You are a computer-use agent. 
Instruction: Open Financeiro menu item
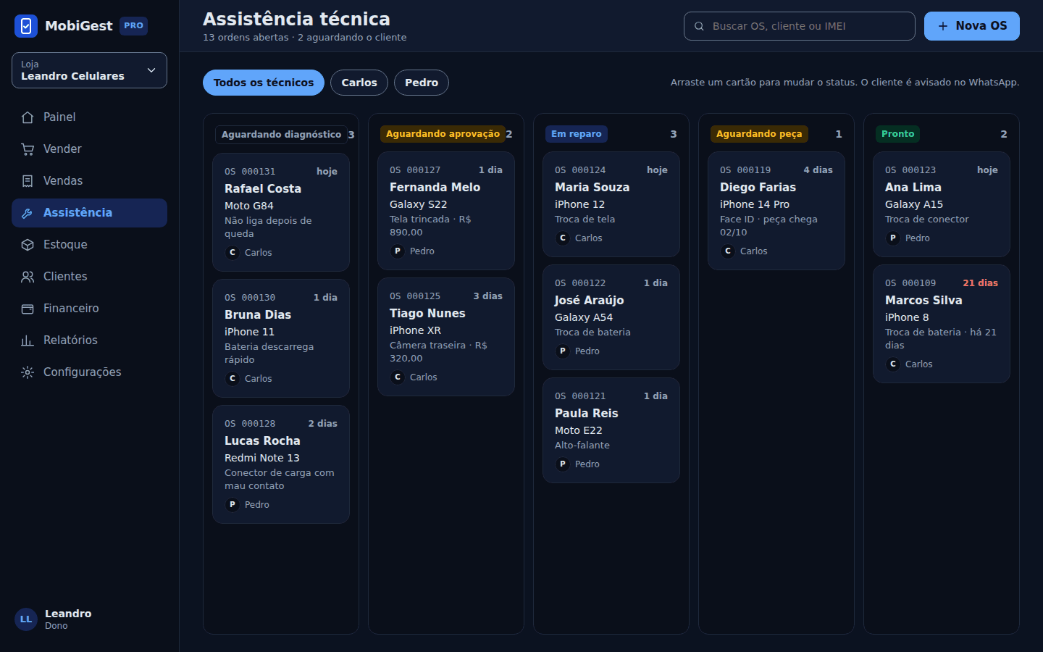point(89,309)
